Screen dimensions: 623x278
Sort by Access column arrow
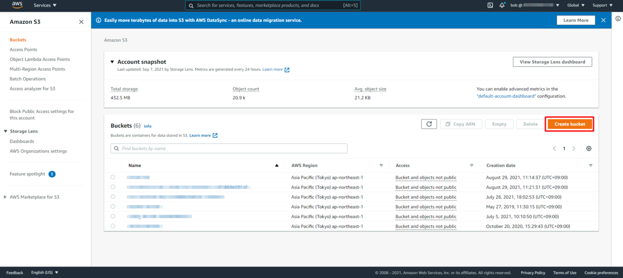tap(471, 165)
